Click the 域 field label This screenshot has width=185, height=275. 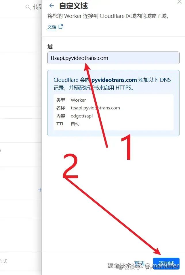[x=50, y=47]
